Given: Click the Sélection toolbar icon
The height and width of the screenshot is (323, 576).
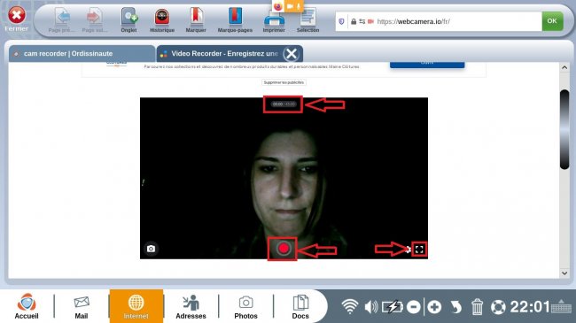Looking at the screenshot, I should (307, 21).
